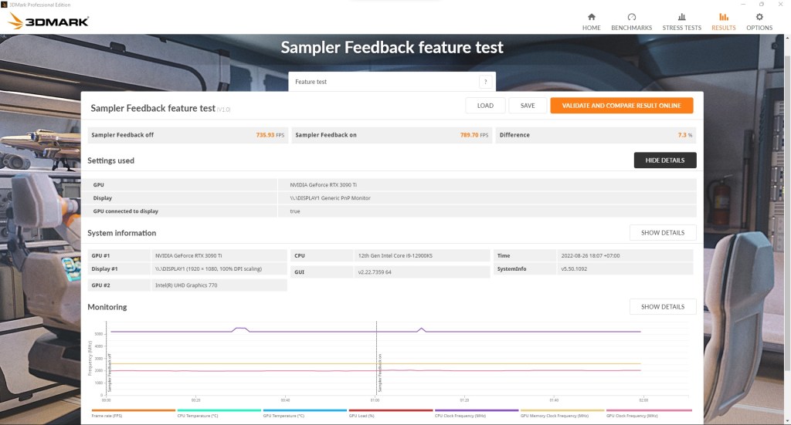Select the Time value 2022-08-26 18:07

tap(590, 256)
